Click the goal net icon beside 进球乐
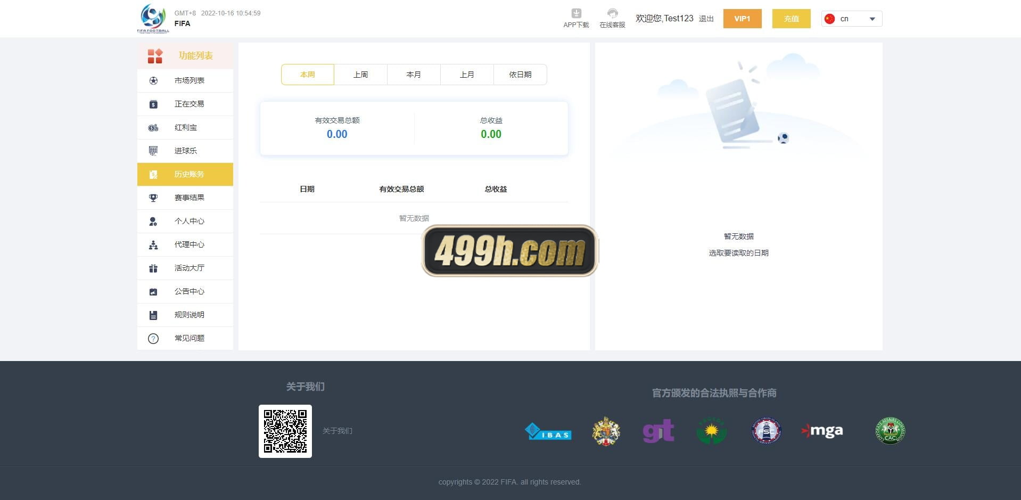Viewport: 1021px width, 500px height. 153,151
